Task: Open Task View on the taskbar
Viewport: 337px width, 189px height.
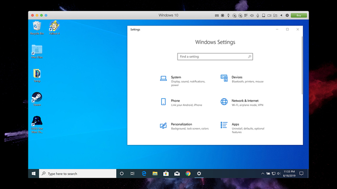Action: (x=132, y=174)
